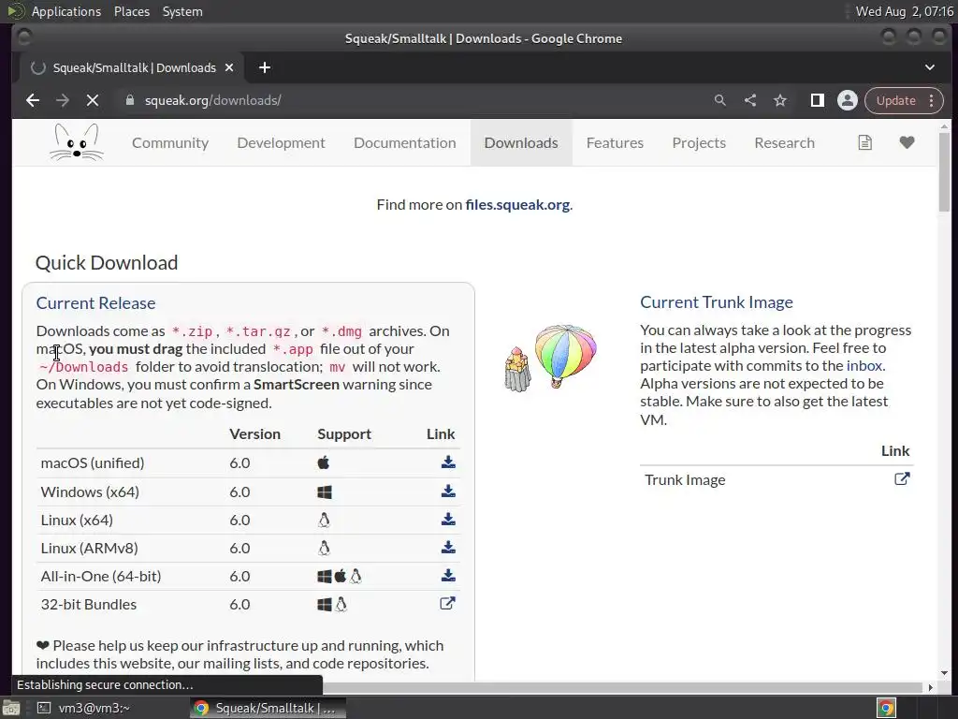This screenshot has width=958, height=719.
Task: Open the Features nav item
Action: pos(615,142)
